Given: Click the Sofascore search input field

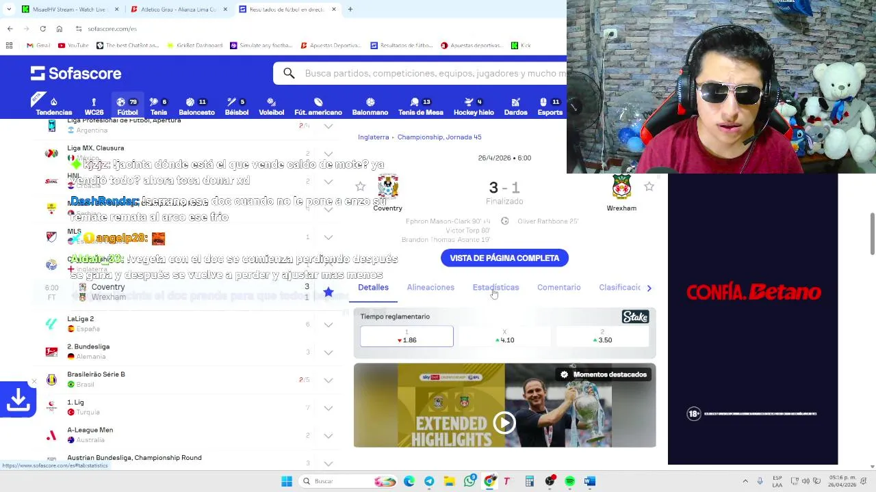Looking at the screenshot, I should click(435, 73).
